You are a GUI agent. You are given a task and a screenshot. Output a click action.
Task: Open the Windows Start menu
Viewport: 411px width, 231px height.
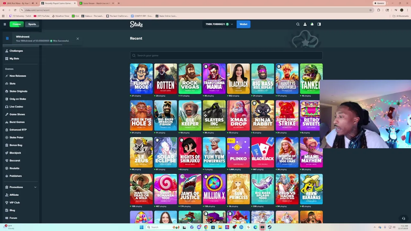tap(141, 227)
